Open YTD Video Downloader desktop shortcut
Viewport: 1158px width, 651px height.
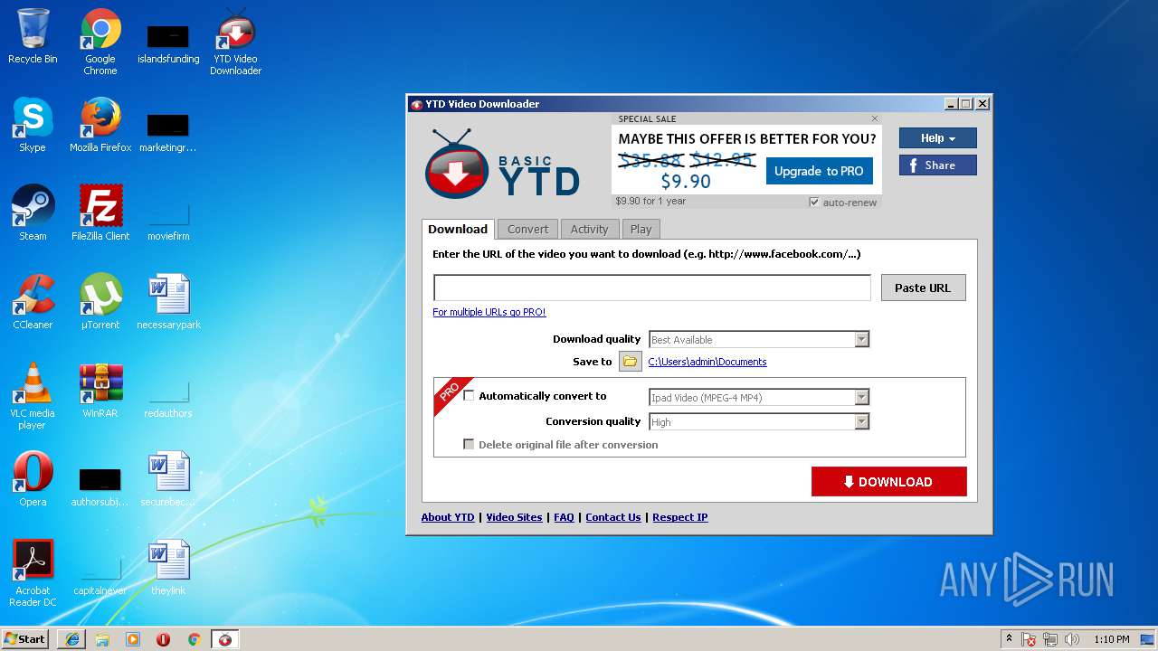point(236,42)
